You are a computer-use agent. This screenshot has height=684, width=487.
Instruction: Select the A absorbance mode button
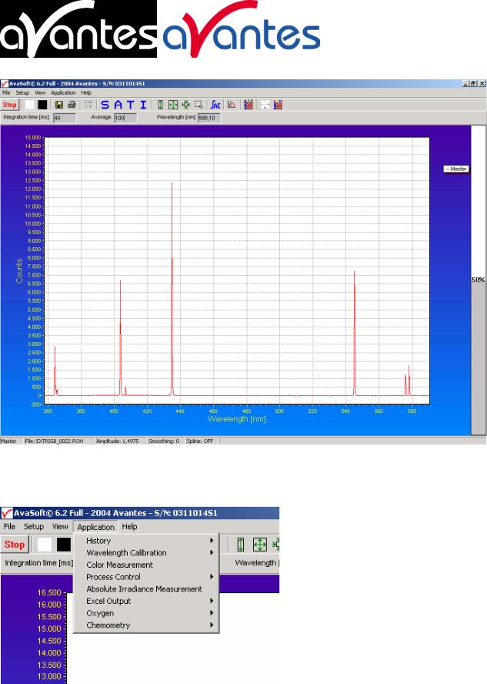tap(118, 105)
